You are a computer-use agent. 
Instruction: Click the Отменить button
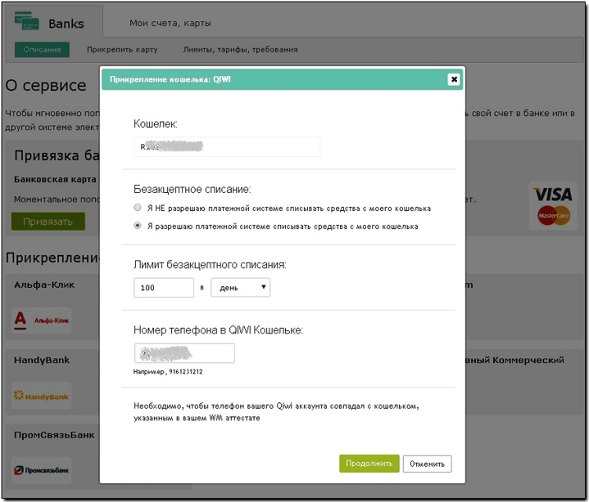[427, 464]
